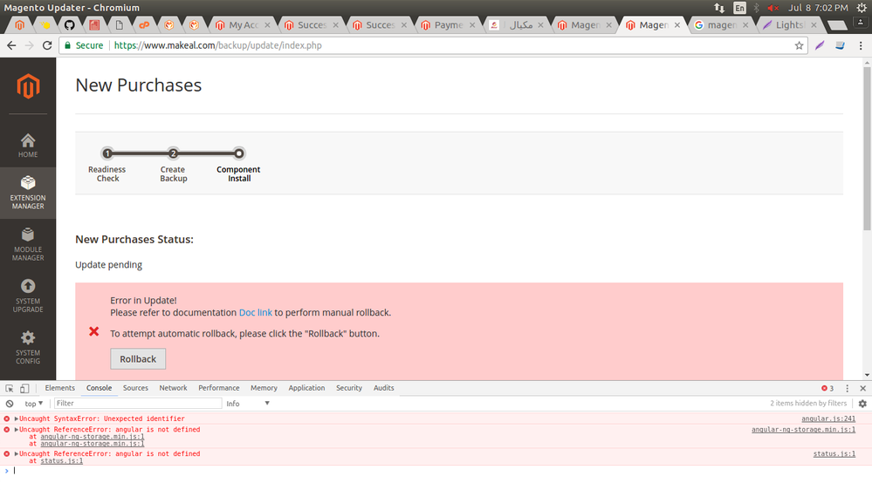
Task: Open Module Manager in sidebar
Action: pos(28,244)
